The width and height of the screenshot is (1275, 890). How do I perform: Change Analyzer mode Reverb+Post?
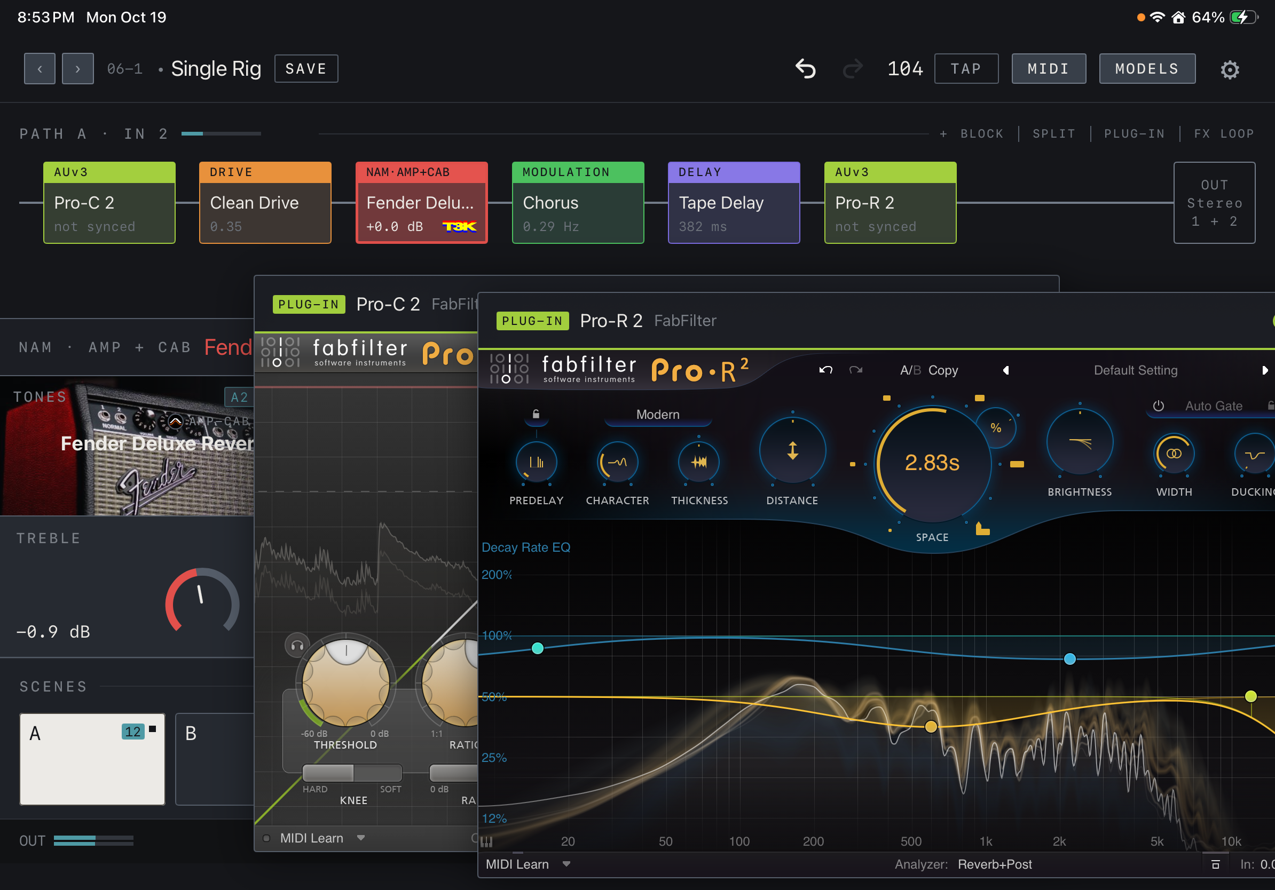pos(995,864)
